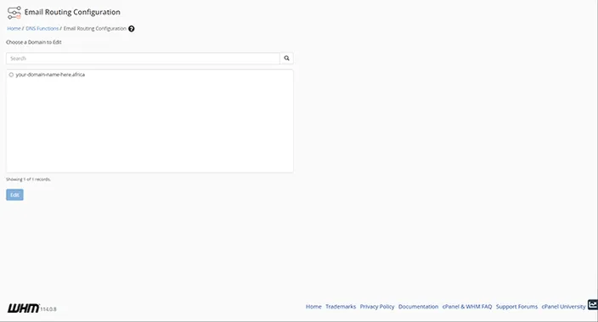Viewport: 598px width, 322px height.
Task: Click the 114.0.8 version number
Action: pyautogui.click(x=48, y=309)
